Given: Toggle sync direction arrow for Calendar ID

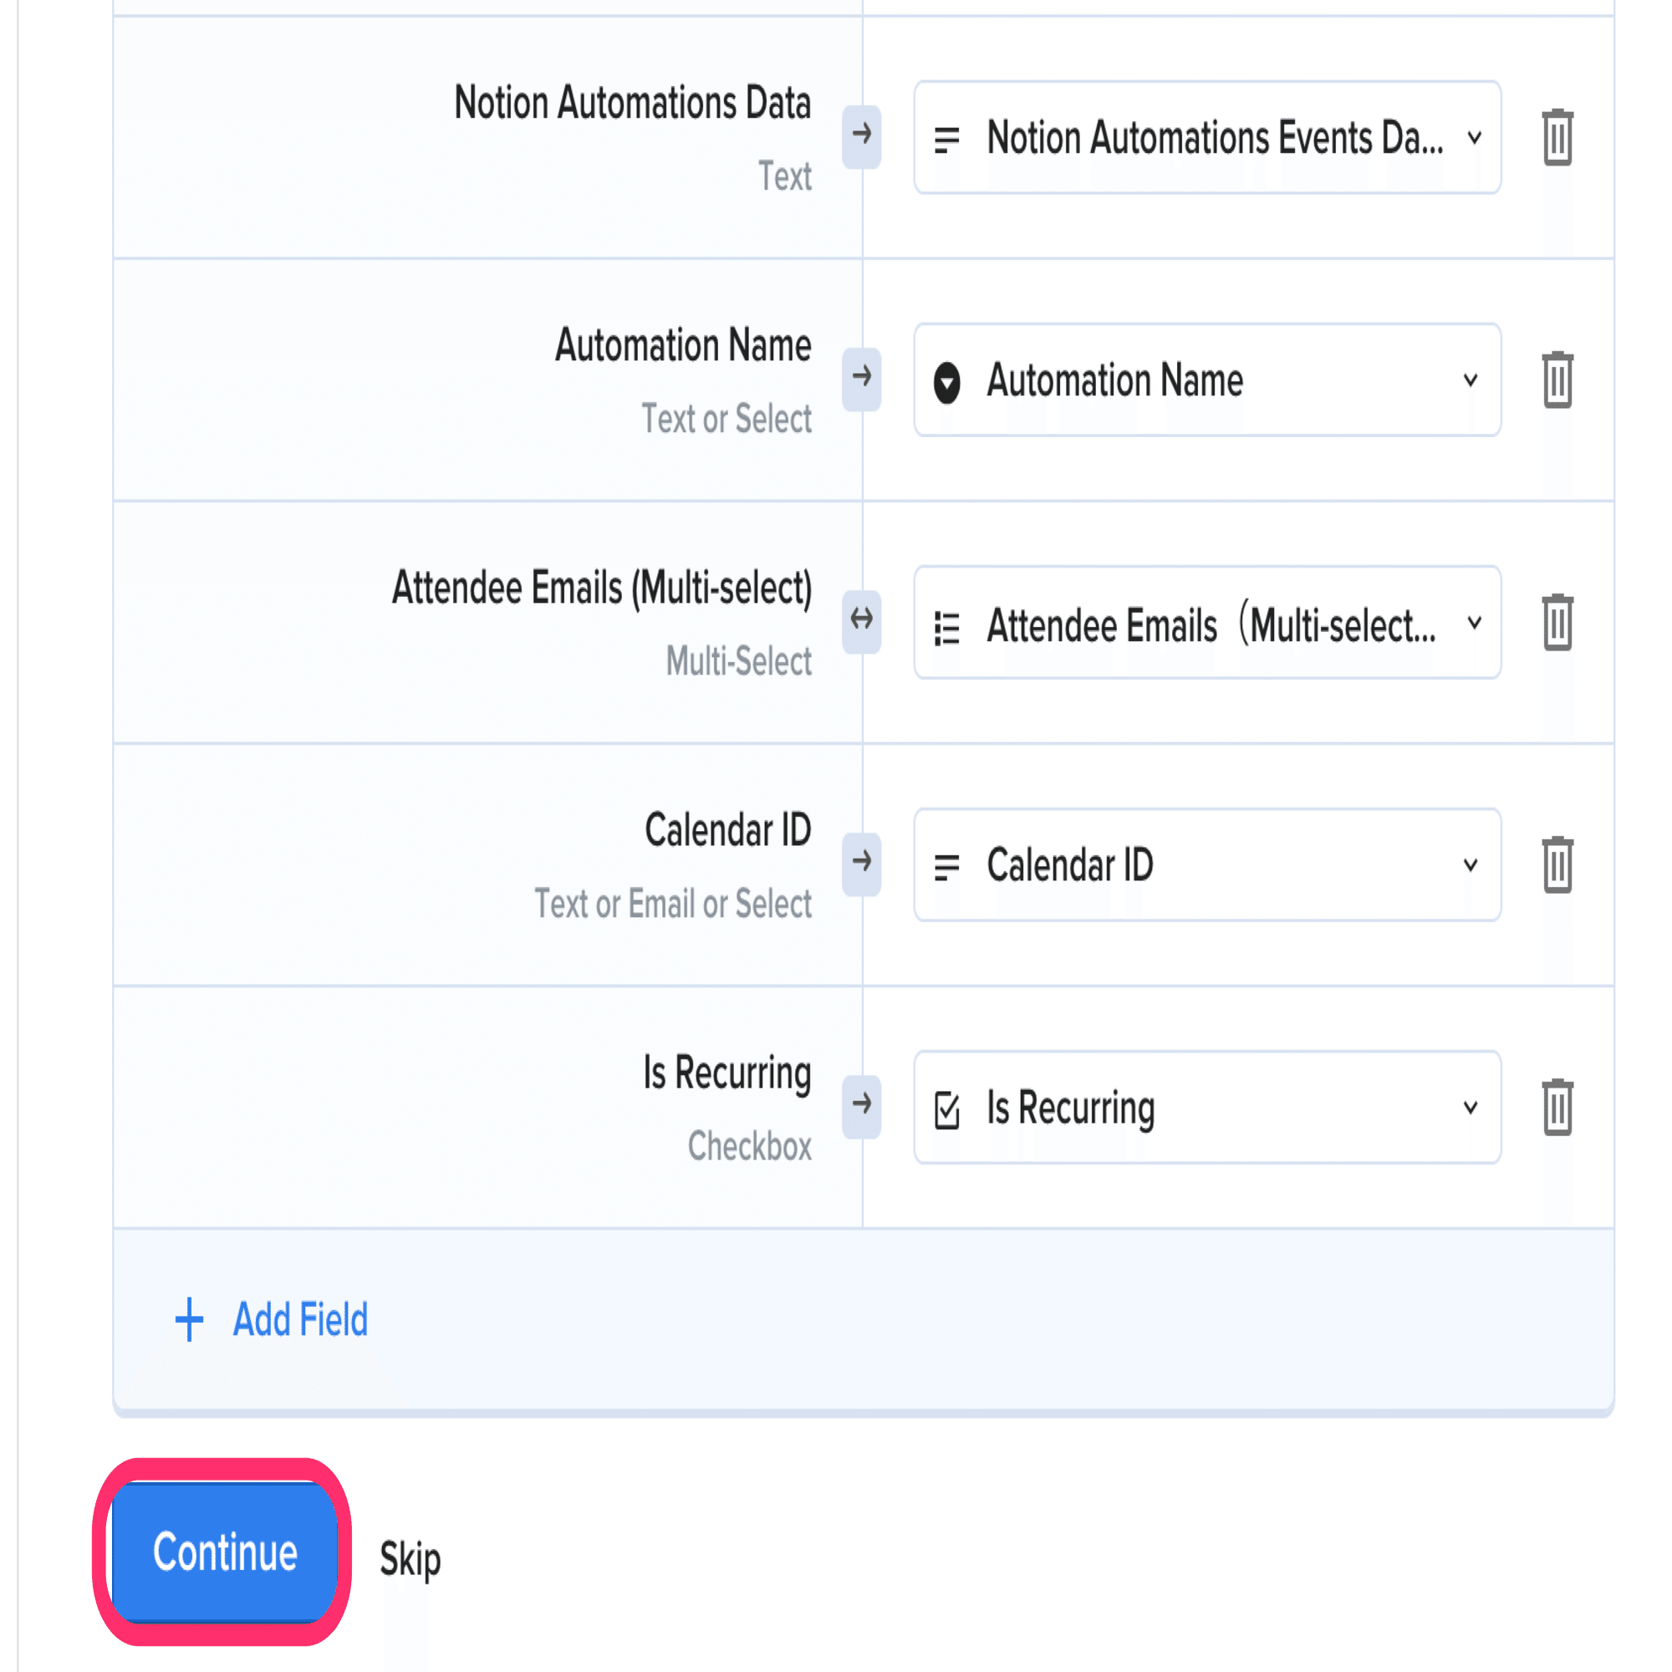Looking at the screenshot, I should tap(861, 862).
